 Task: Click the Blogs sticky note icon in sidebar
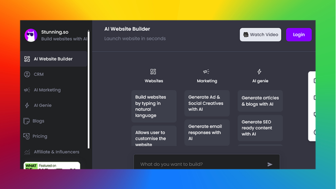(26, 121)
